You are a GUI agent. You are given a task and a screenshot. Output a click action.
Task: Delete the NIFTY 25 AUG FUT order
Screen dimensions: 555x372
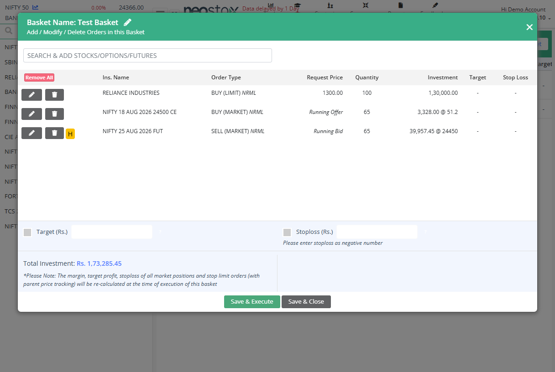pos(54,133)
